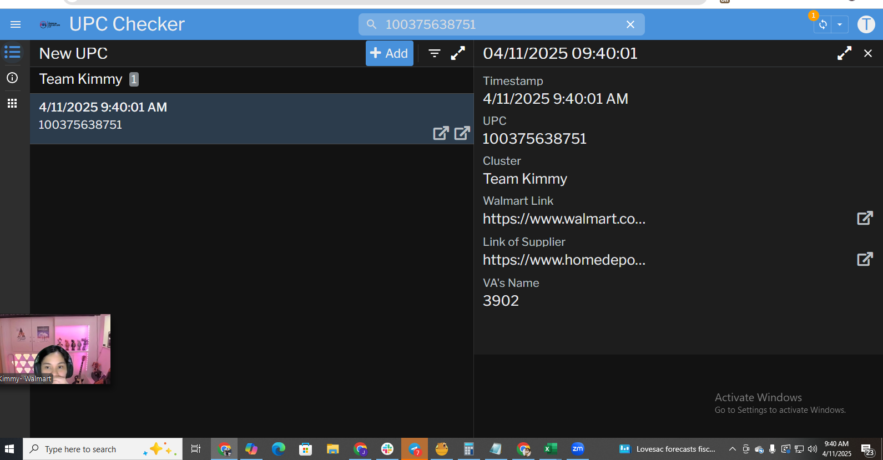Image resolution: width=883 pixels, height=460 pixels.
Task: Add a new UPC entry
Action: point(389,53)
